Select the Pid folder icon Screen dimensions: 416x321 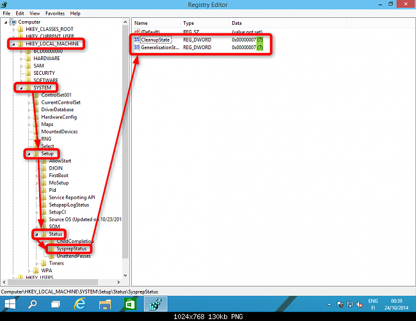point(44,190)
